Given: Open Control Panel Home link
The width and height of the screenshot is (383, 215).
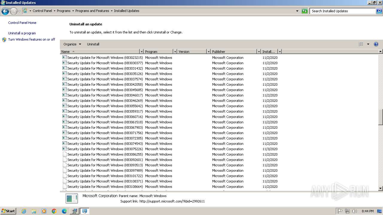Looking at the screenshot, I should pyautogui.click(x=22, y=23).
